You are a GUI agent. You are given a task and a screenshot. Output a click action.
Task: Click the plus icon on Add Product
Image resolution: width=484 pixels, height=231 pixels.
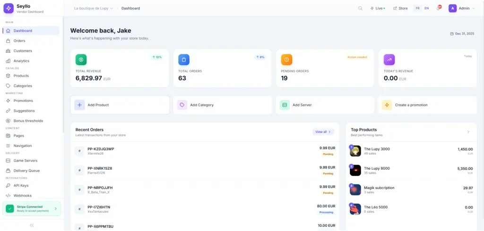click(79, 105)
